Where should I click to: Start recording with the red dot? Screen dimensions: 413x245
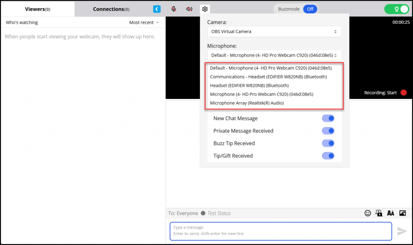tap(403, 92)
